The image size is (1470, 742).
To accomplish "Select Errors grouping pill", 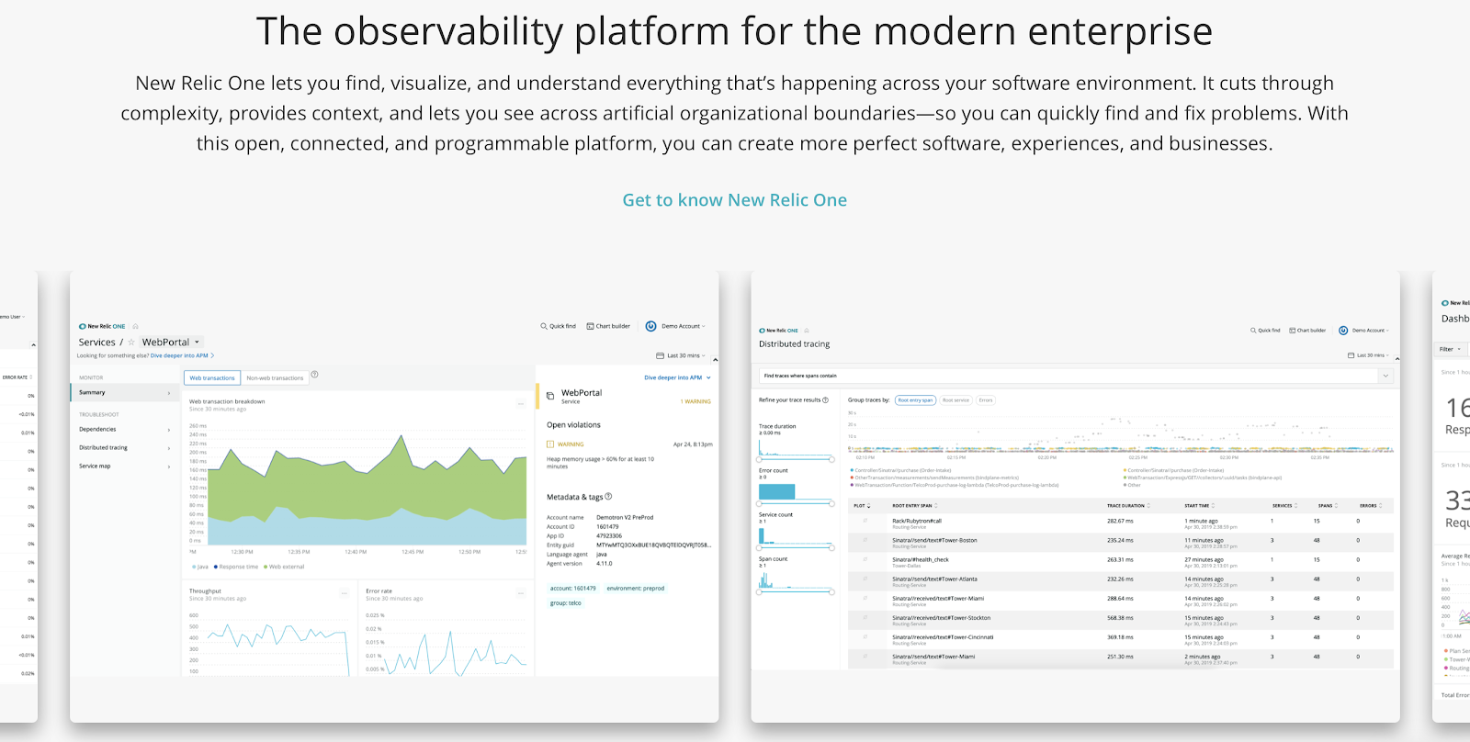I will [986, 400].
